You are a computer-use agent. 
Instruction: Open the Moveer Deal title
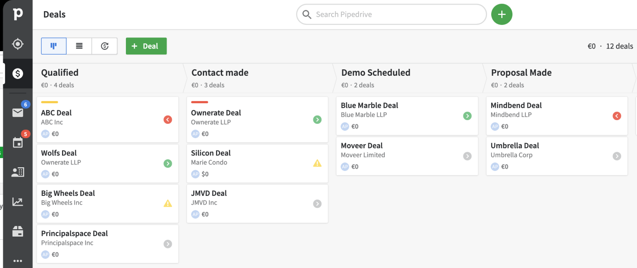(362, 146)
